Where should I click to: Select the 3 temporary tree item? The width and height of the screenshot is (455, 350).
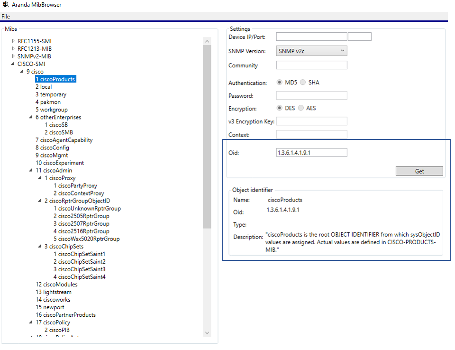coord(51,94)
